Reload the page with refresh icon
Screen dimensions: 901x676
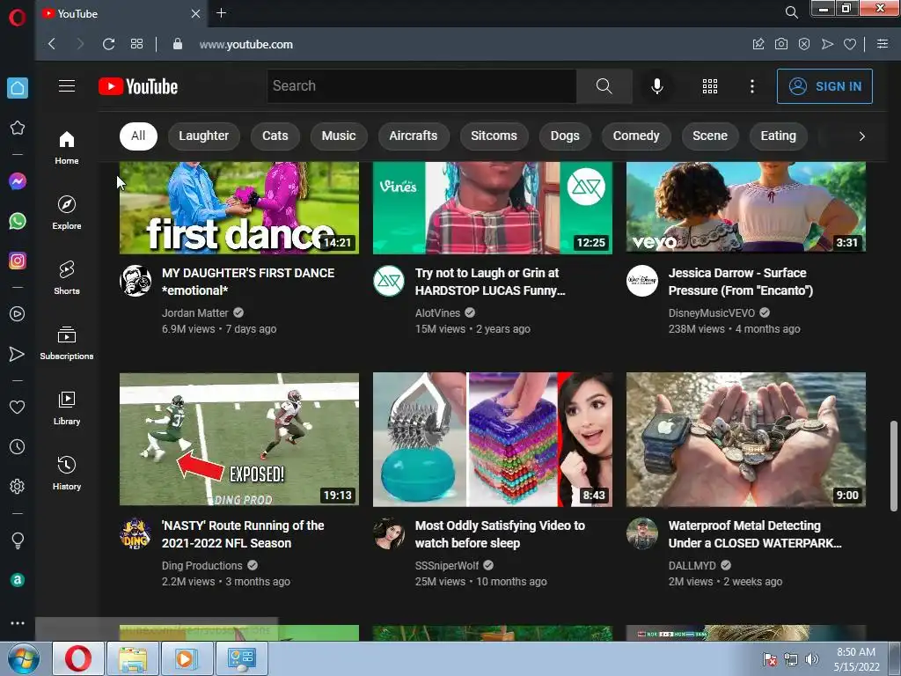click(108, 44)
